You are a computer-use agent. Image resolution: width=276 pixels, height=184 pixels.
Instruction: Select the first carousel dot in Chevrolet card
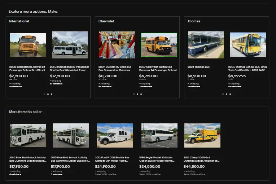pos(134,94)
